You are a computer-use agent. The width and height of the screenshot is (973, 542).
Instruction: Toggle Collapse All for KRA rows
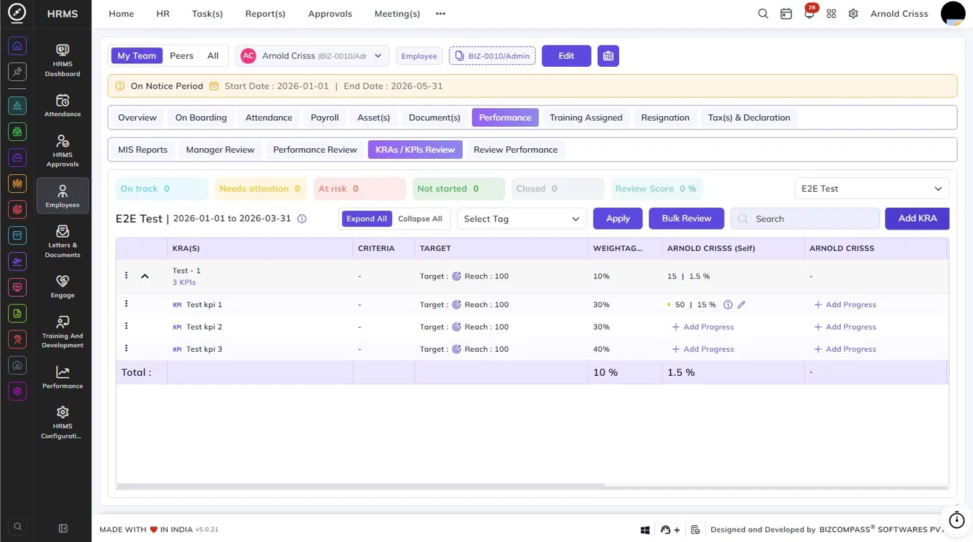click(420, 218)
